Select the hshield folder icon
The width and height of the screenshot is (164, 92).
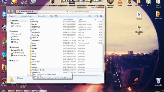(x=31, y=48)
